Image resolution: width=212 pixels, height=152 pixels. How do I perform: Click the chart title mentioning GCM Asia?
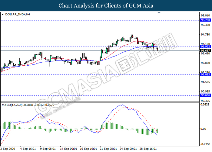106,6
